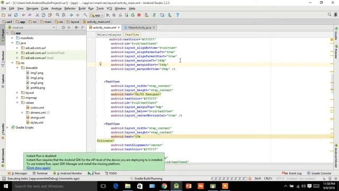Click the Search Everywhere magnifier icon
Viewport: 339px width, 191px height.
(x=329, y=14)
